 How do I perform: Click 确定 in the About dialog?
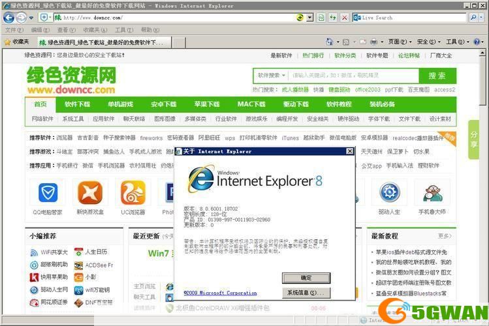point(306,278)
